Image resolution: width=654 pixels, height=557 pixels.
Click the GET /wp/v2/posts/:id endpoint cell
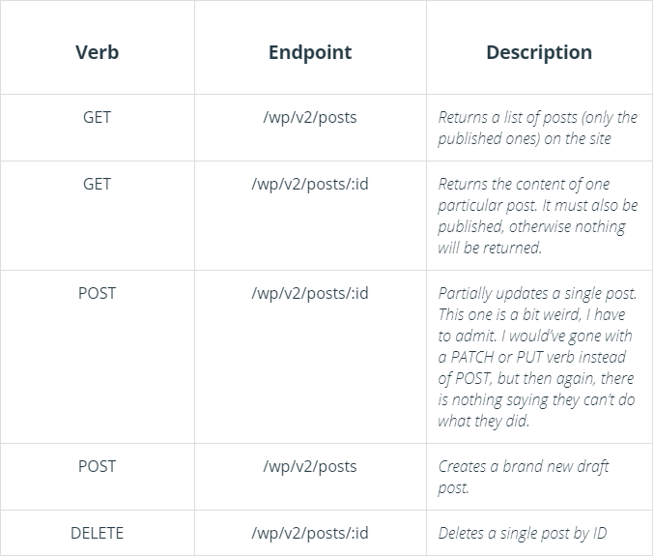[309, 184]
